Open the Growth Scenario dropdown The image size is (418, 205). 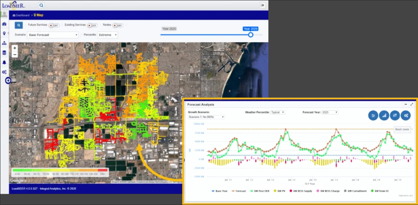point(206,117)
